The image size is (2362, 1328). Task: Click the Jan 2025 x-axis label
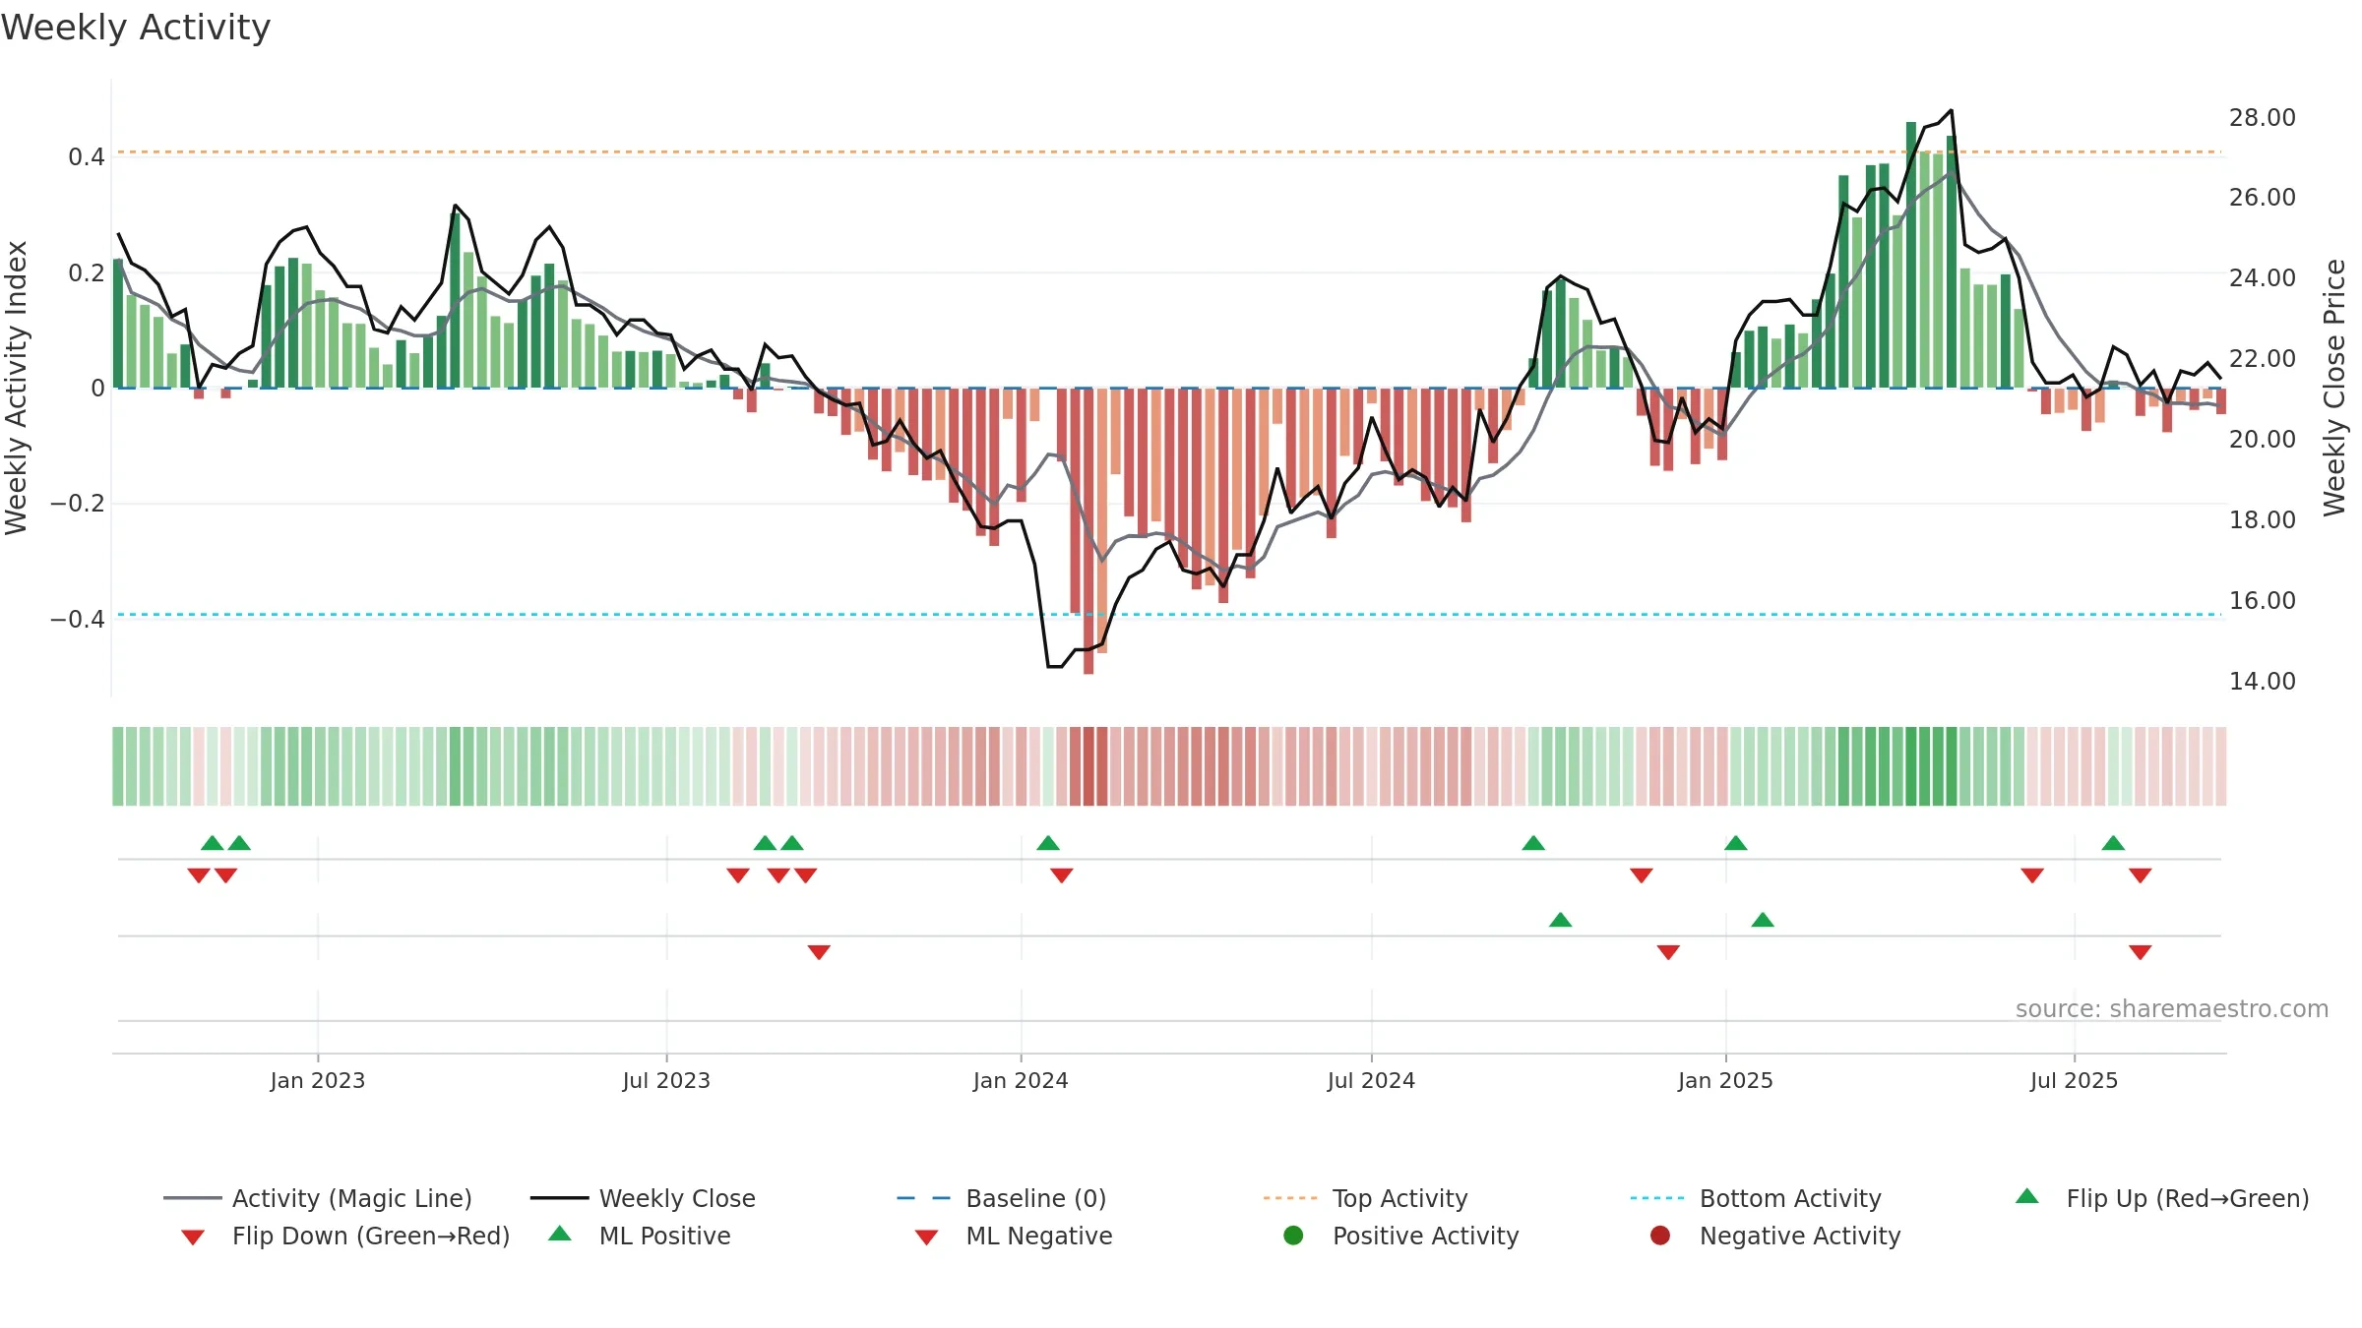click(x=1725, y=1080)
